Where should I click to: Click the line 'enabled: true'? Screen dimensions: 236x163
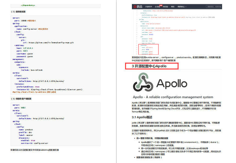point(28,140)
